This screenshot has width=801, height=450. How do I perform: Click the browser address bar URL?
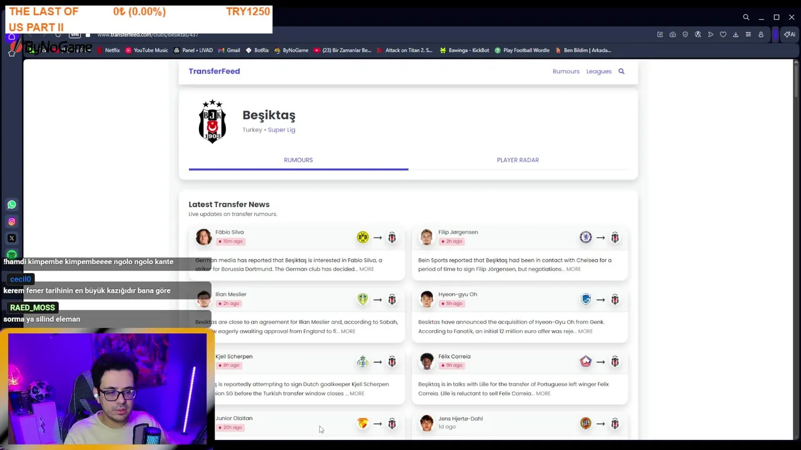point(148,34)
